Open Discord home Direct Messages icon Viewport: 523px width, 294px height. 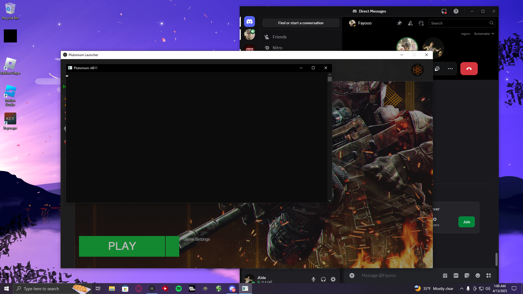point(250,22)
